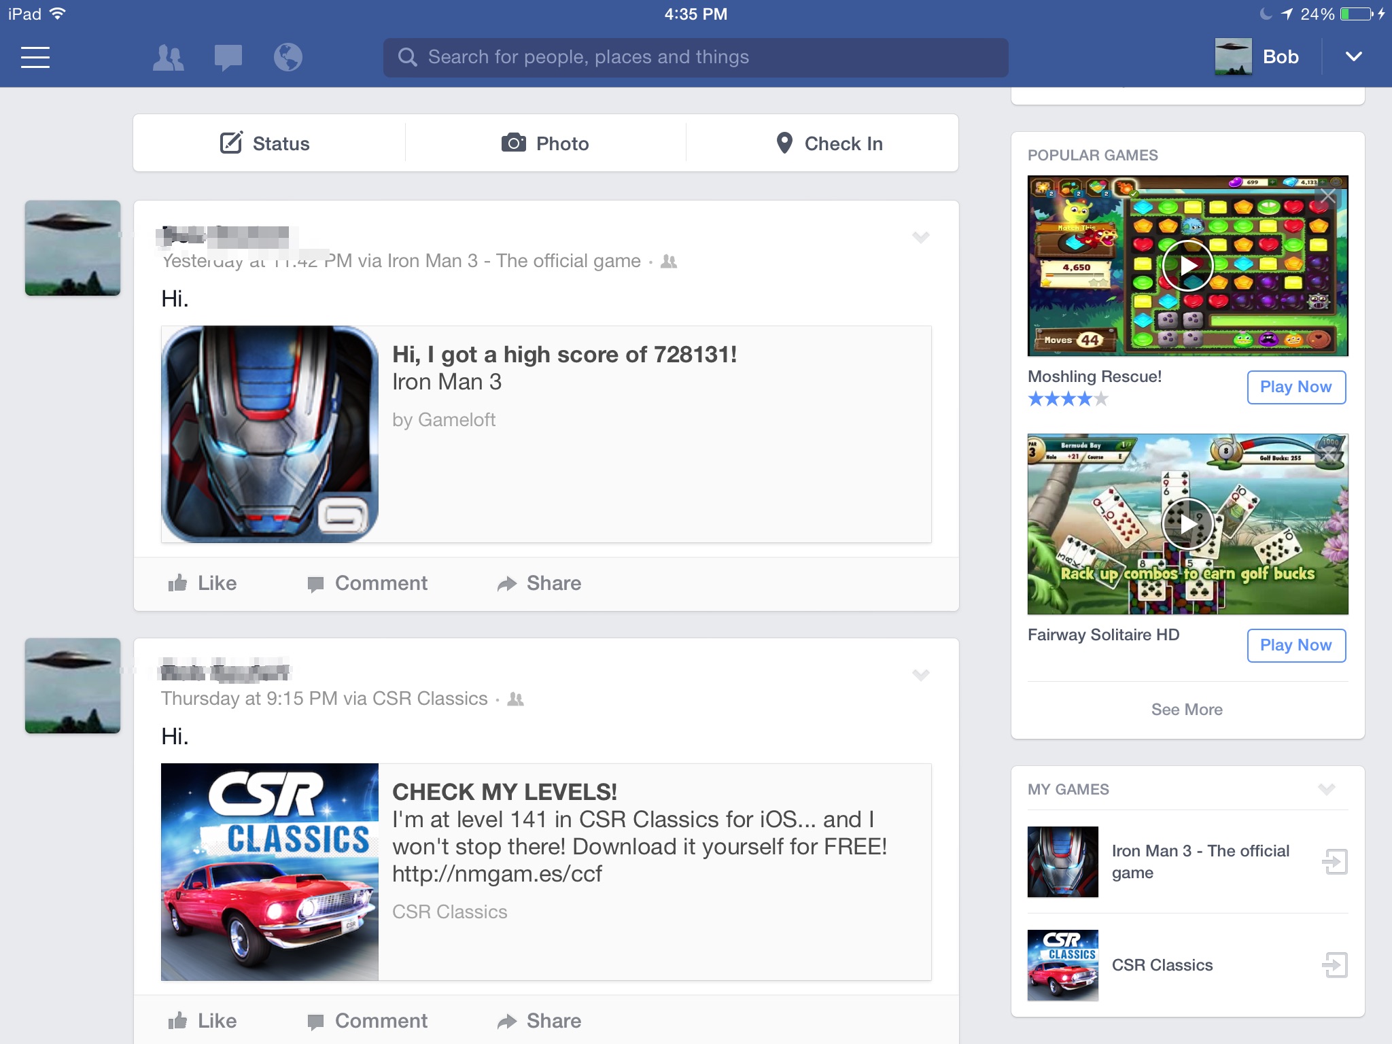Select the Check In location icon

click(785, 143)
